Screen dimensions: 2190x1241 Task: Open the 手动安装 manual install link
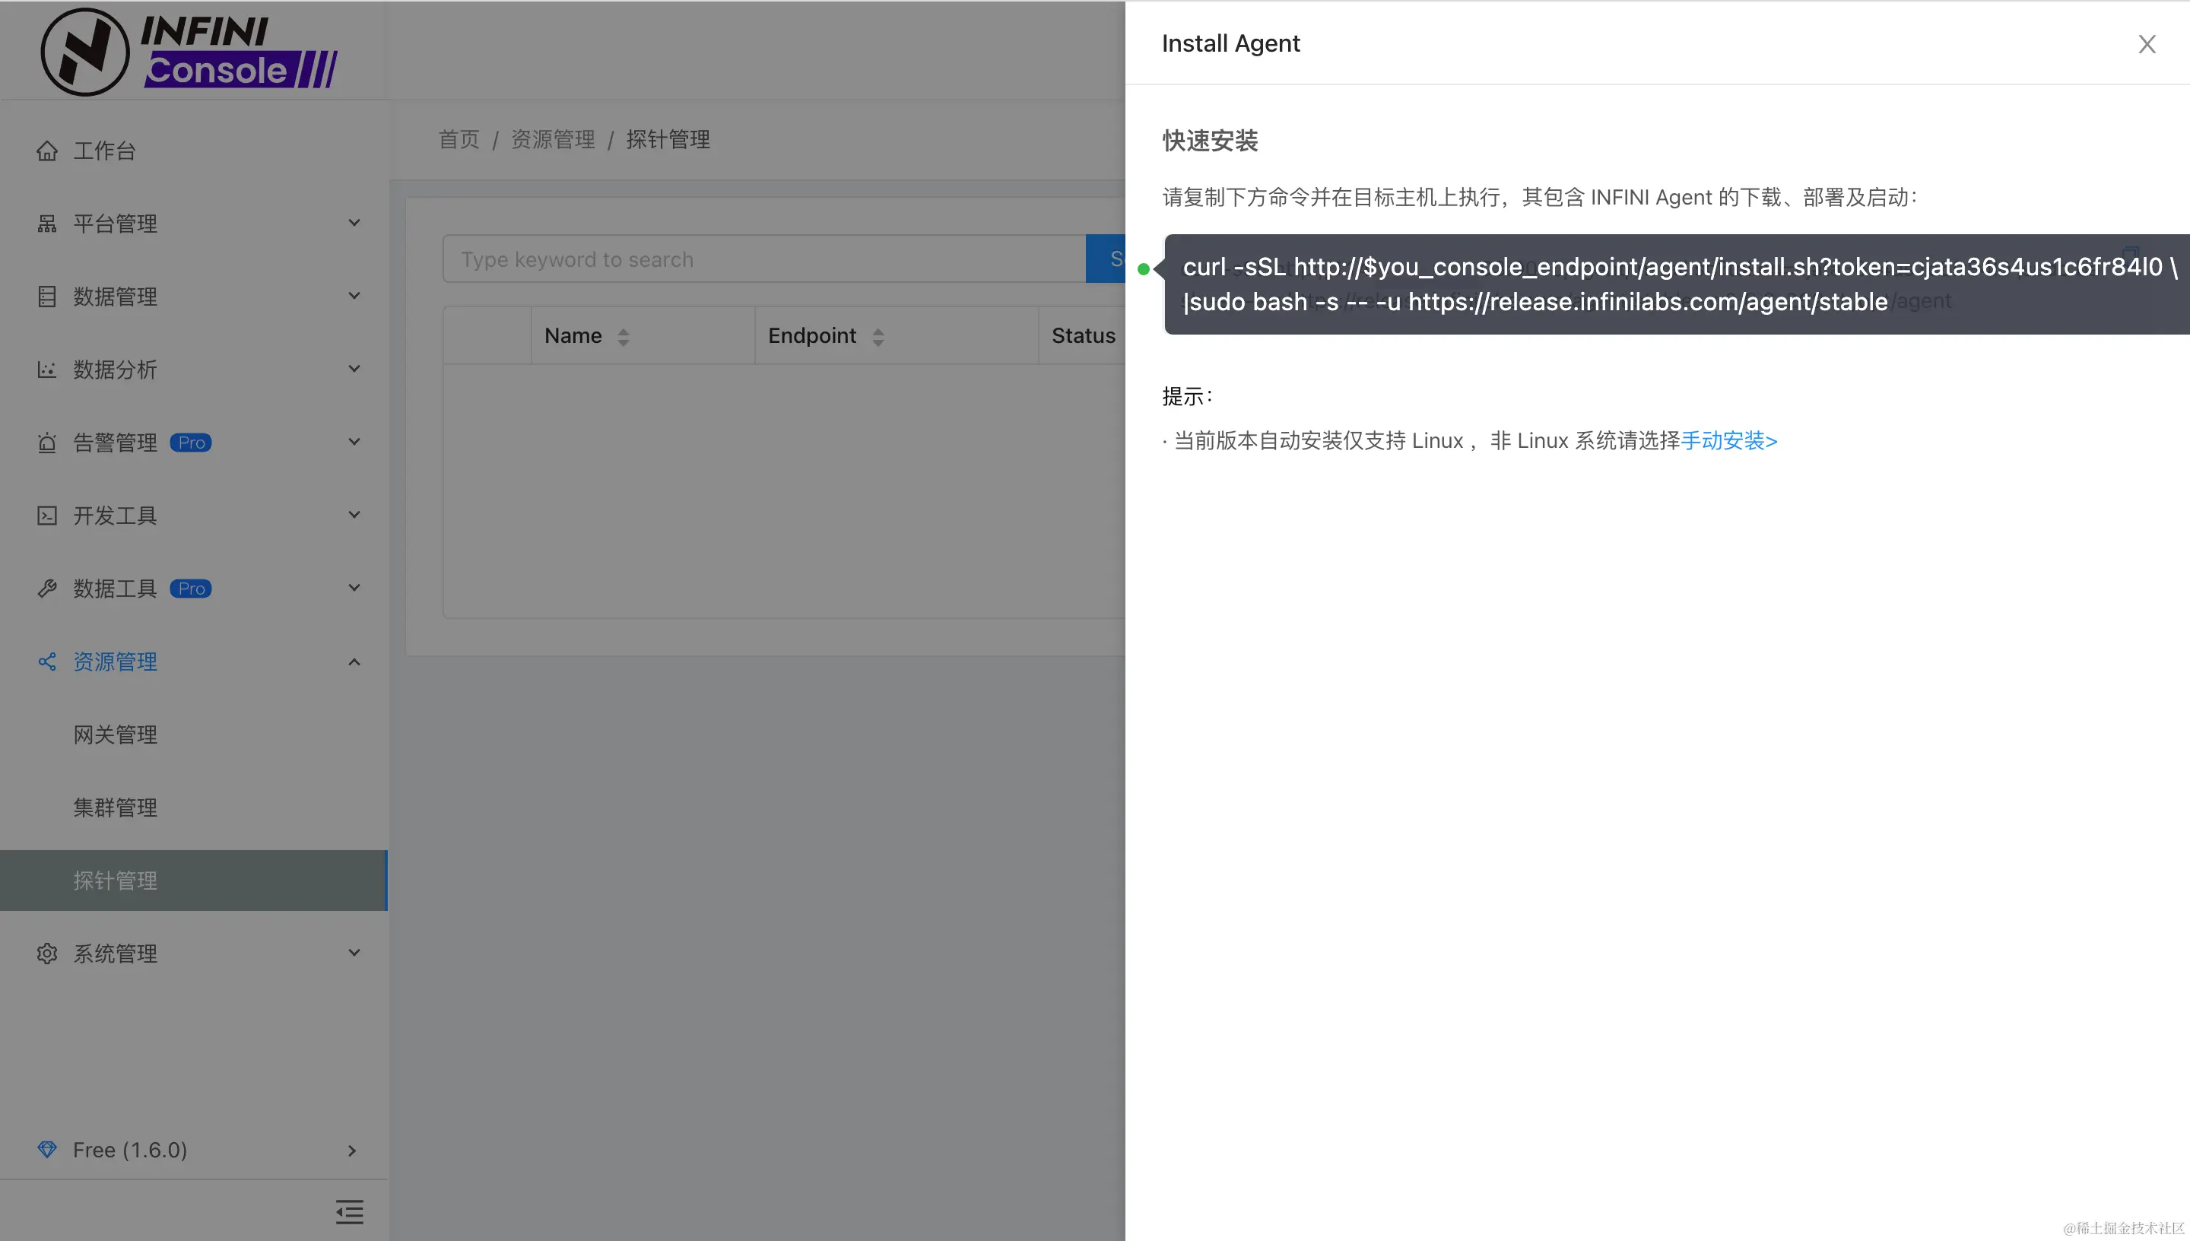coord(1728,440)
